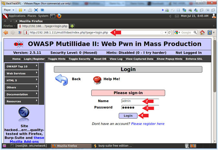
Task: Go to Firefox home page icon
Action: [x=202, y=32]
